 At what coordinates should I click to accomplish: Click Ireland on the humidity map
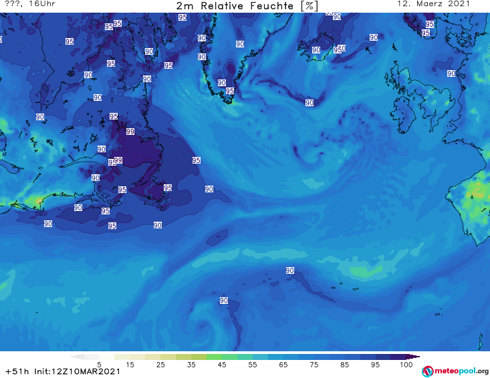click(x=403, y=114)
